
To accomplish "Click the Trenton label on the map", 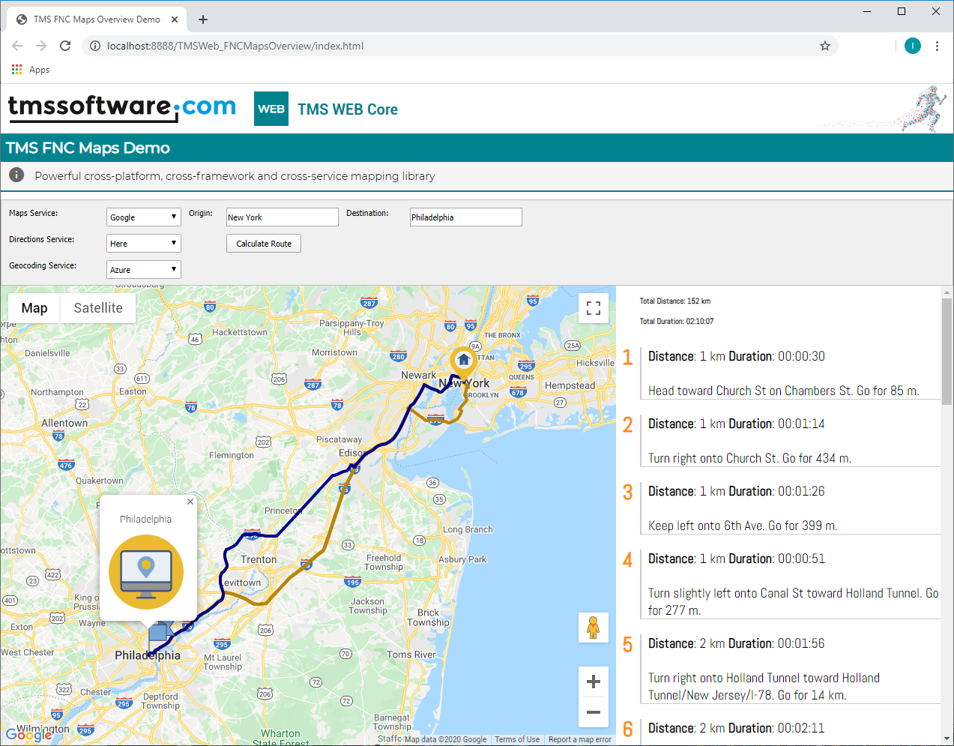I will [x=259, y=559].
